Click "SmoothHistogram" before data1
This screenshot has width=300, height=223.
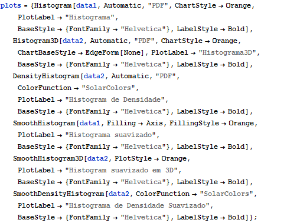pyautogui.click(x=44, y=123)
